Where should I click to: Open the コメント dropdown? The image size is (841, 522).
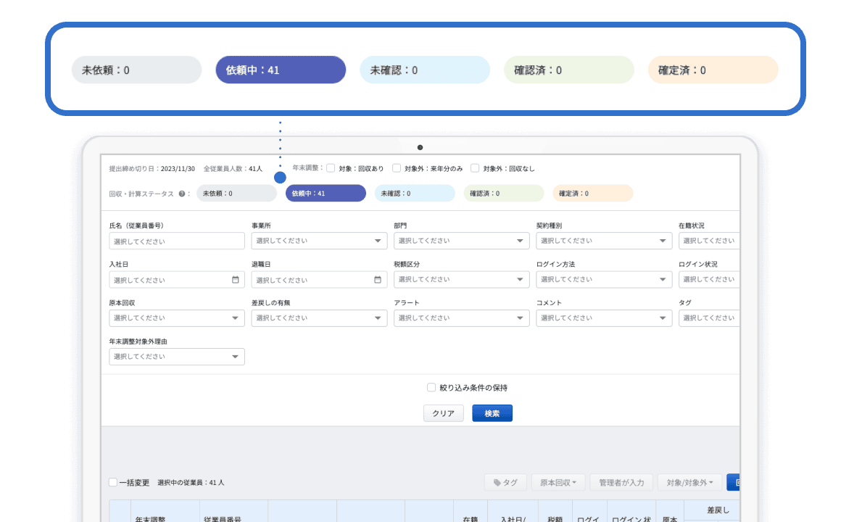coord(604,318)
